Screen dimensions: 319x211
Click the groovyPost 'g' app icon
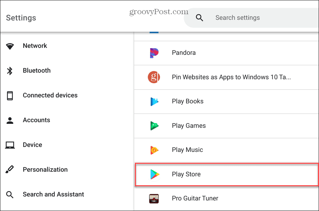click(x=154, y=77)
